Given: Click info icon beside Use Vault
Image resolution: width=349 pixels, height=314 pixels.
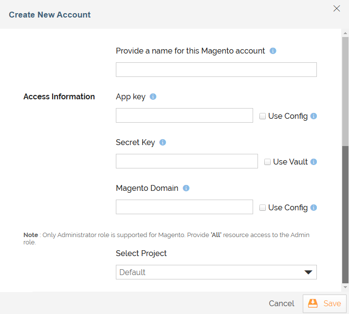Looking at the screenshot, I should 313,162.
